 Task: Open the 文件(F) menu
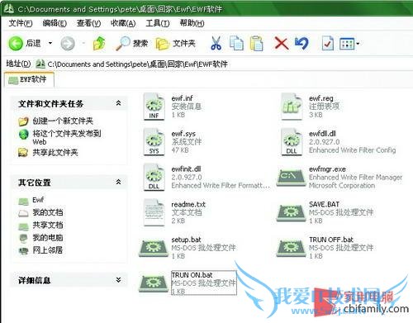pyautogui.click(x=21, y=23)
